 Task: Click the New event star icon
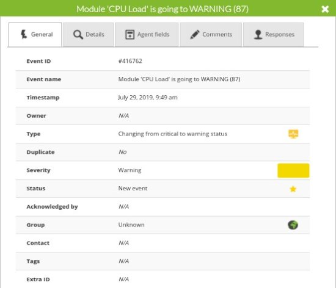[293, 189]
